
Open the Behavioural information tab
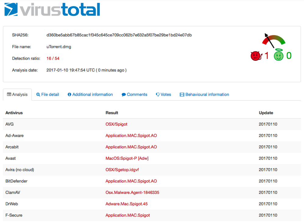point(204,94)
